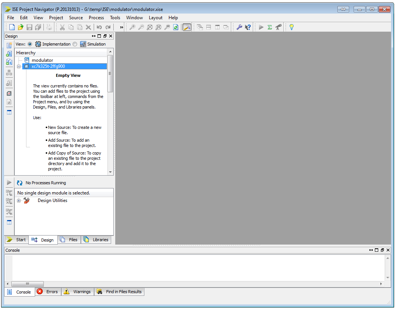This screenshot has height=309, width=396.
Task: Open the File menu
Action: click(x=11, y=18)
